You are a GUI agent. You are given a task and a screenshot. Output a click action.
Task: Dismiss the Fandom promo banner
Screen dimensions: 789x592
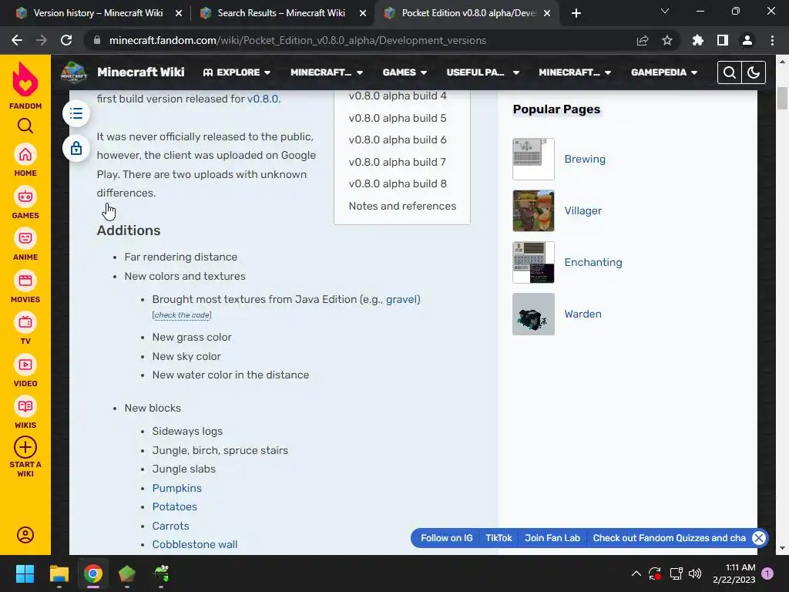759,538
